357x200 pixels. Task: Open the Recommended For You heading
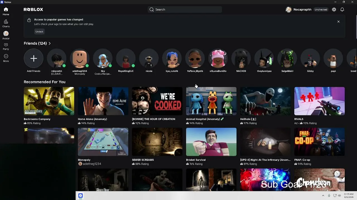click(x=45, y=82)
